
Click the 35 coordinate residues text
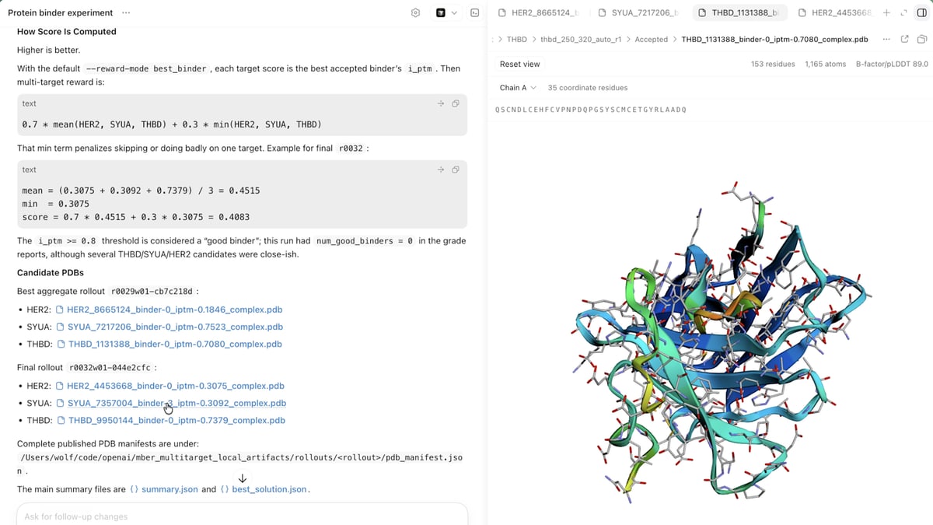coord(588,88)
